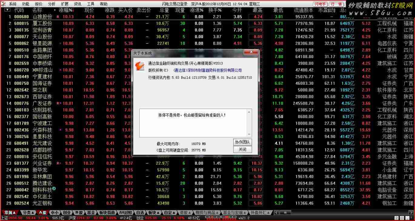Viewport: 415px width, 221px height.
Task: Open the 系统 menu
Action: pos(13,4)
